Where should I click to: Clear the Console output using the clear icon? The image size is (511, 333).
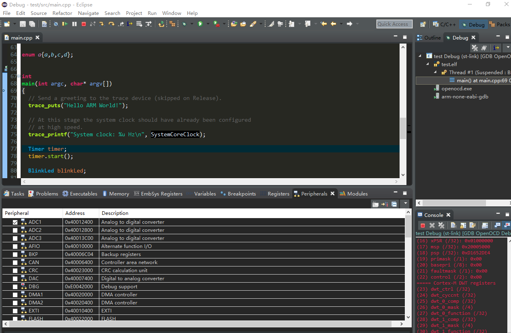pos(453,225)
